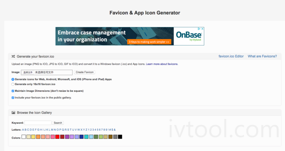
Task: Click the orange 3 Keys ad button
Action: click(149, 42)
